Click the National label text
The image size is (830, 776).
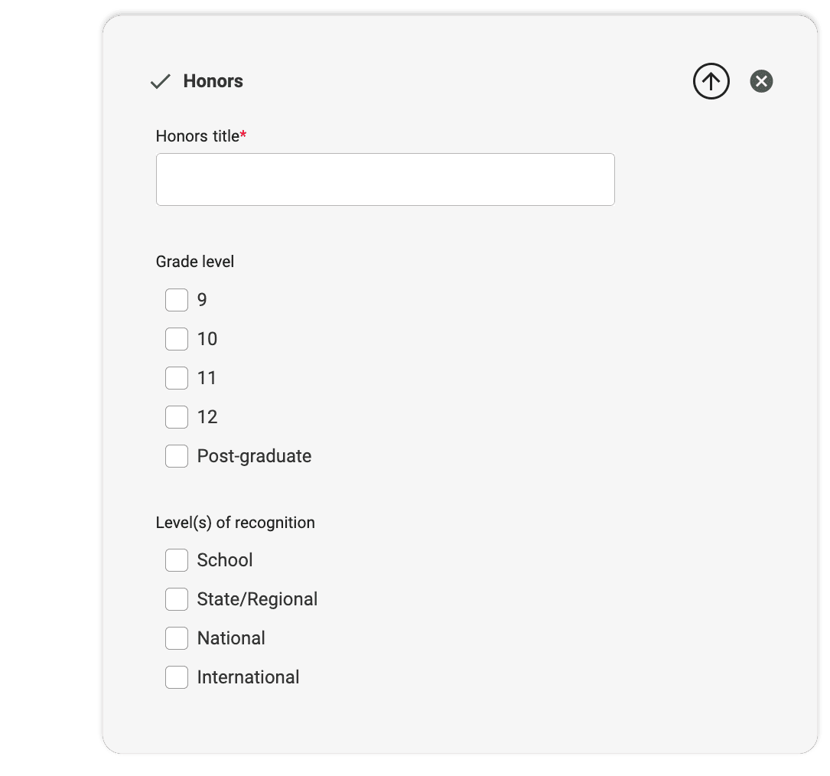[x=231, y=638]
